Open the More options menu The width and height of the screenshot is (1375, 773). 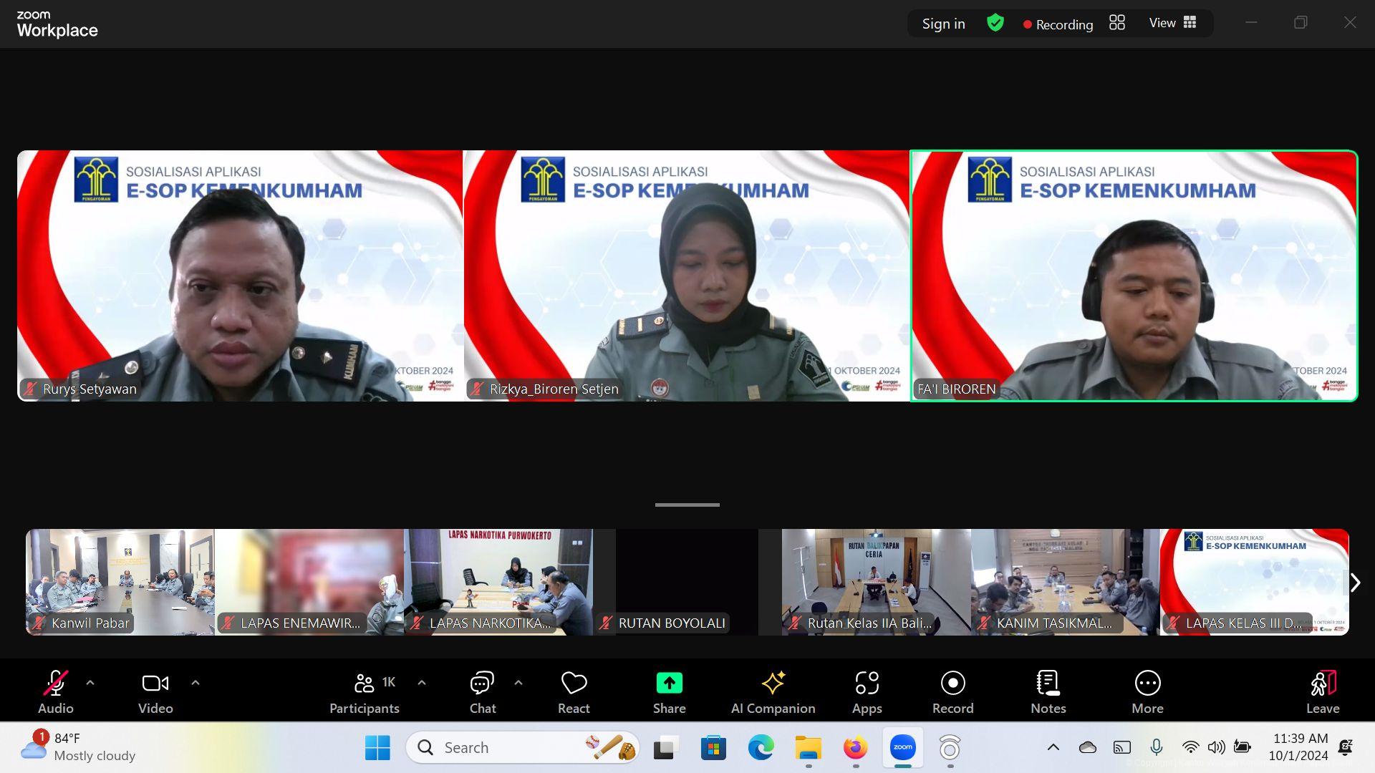pos(1148,692)
